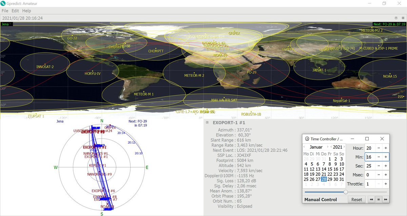Viewport: 407px width, 216px height.
Task: Click KEPLER #1 in polar view
Action: [98, 165]
